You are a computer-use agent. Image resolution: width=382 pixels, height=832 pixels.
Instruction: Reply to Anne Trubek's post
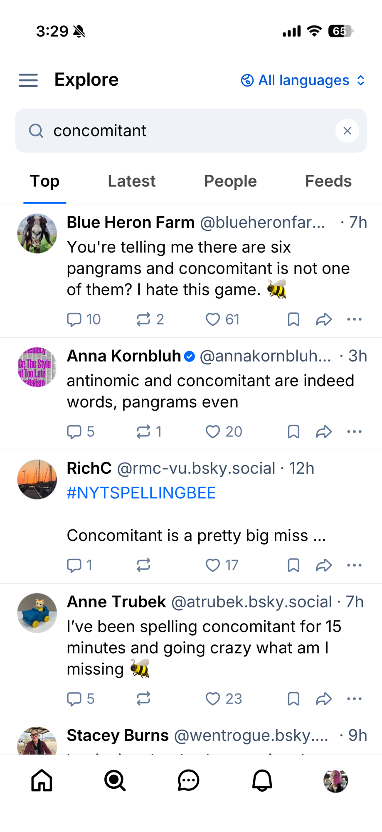coord(74,699)
